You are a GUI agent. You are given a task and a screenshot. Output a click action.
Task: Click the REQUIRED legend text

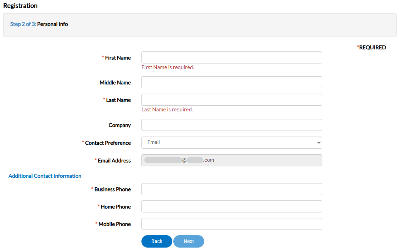tap(372, 47)
